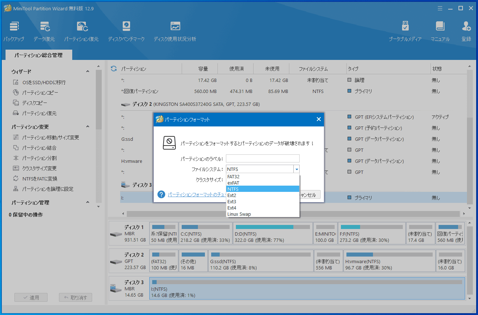Open パーティション復元 from the top toolbar

point(81,31)
